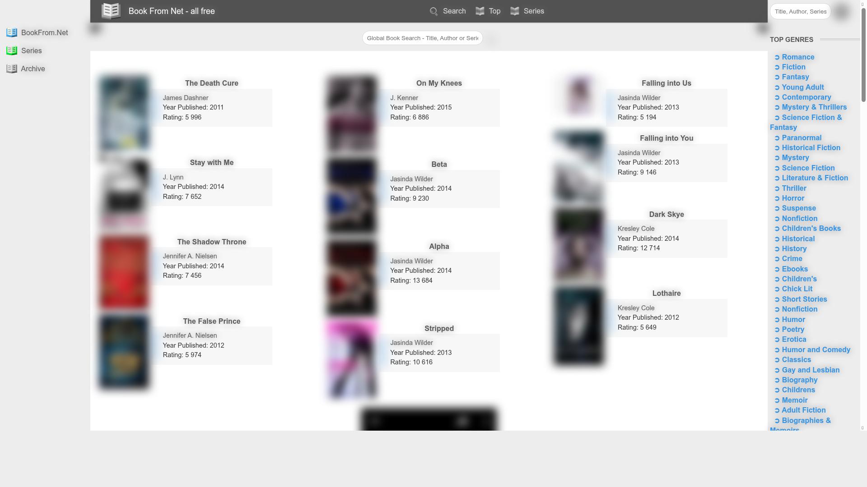Open the Young Adult genre

pyautogui.click(x=802, y=87)
